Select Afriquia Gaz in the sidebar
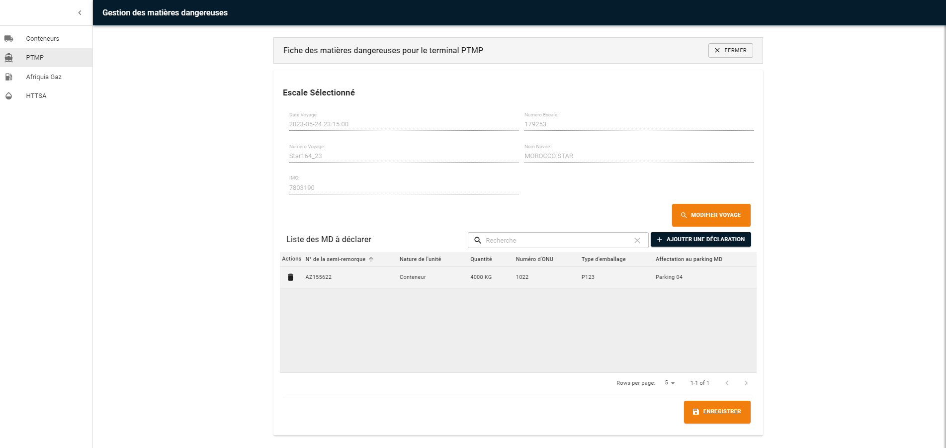 pyautogui.click(x=44, y=77)
